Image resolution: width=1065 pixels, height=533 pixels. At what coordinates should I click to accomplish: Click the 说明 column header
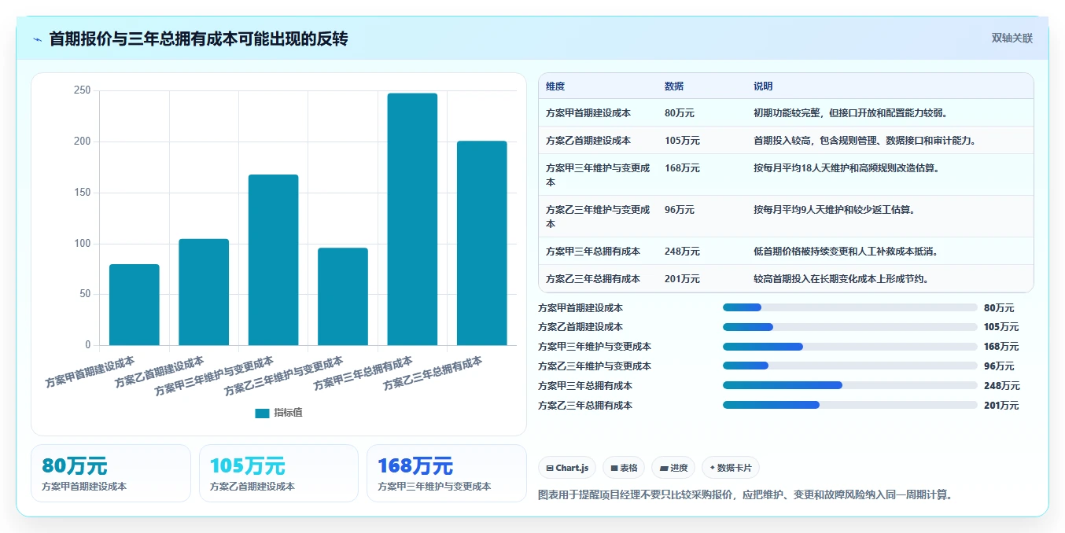pyautogui.click(x=763, y=86)
